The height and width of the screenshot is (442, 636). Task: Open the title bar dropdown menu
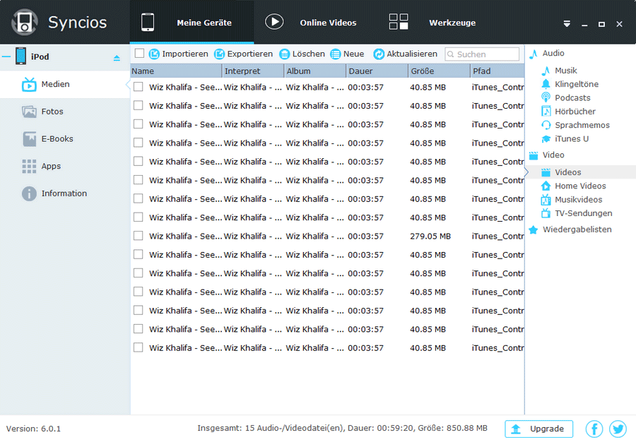click(567, 24)
